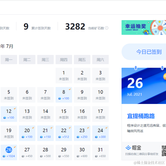Screen dimensions: 166x166
Task: Click the 3282 ore count
Action: click(75, 27)
